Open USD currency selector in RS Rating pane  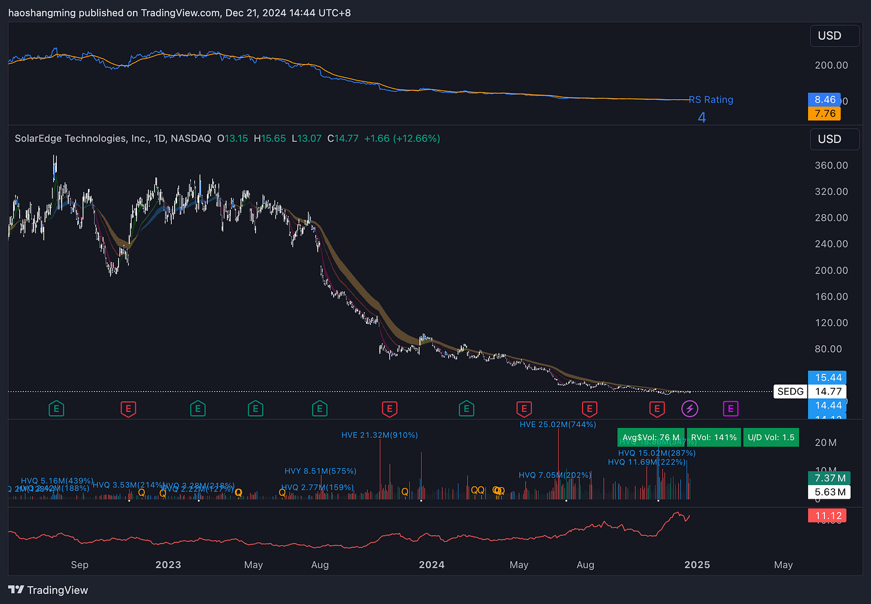(x=835, y=36)
